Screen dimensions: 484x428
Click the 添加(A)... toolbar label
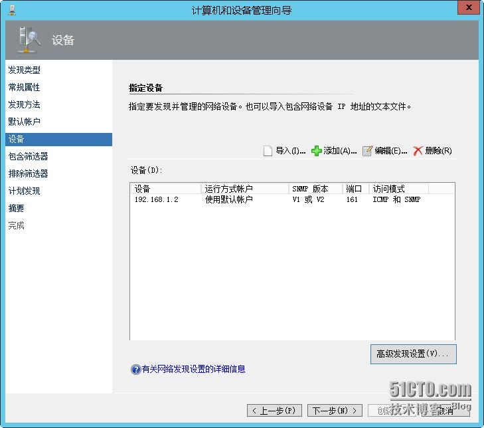pyautogui.click(x=340, y=151)
